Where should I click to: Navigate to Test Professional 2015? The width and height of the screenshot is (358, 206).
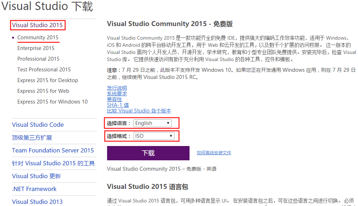[44, 69]
